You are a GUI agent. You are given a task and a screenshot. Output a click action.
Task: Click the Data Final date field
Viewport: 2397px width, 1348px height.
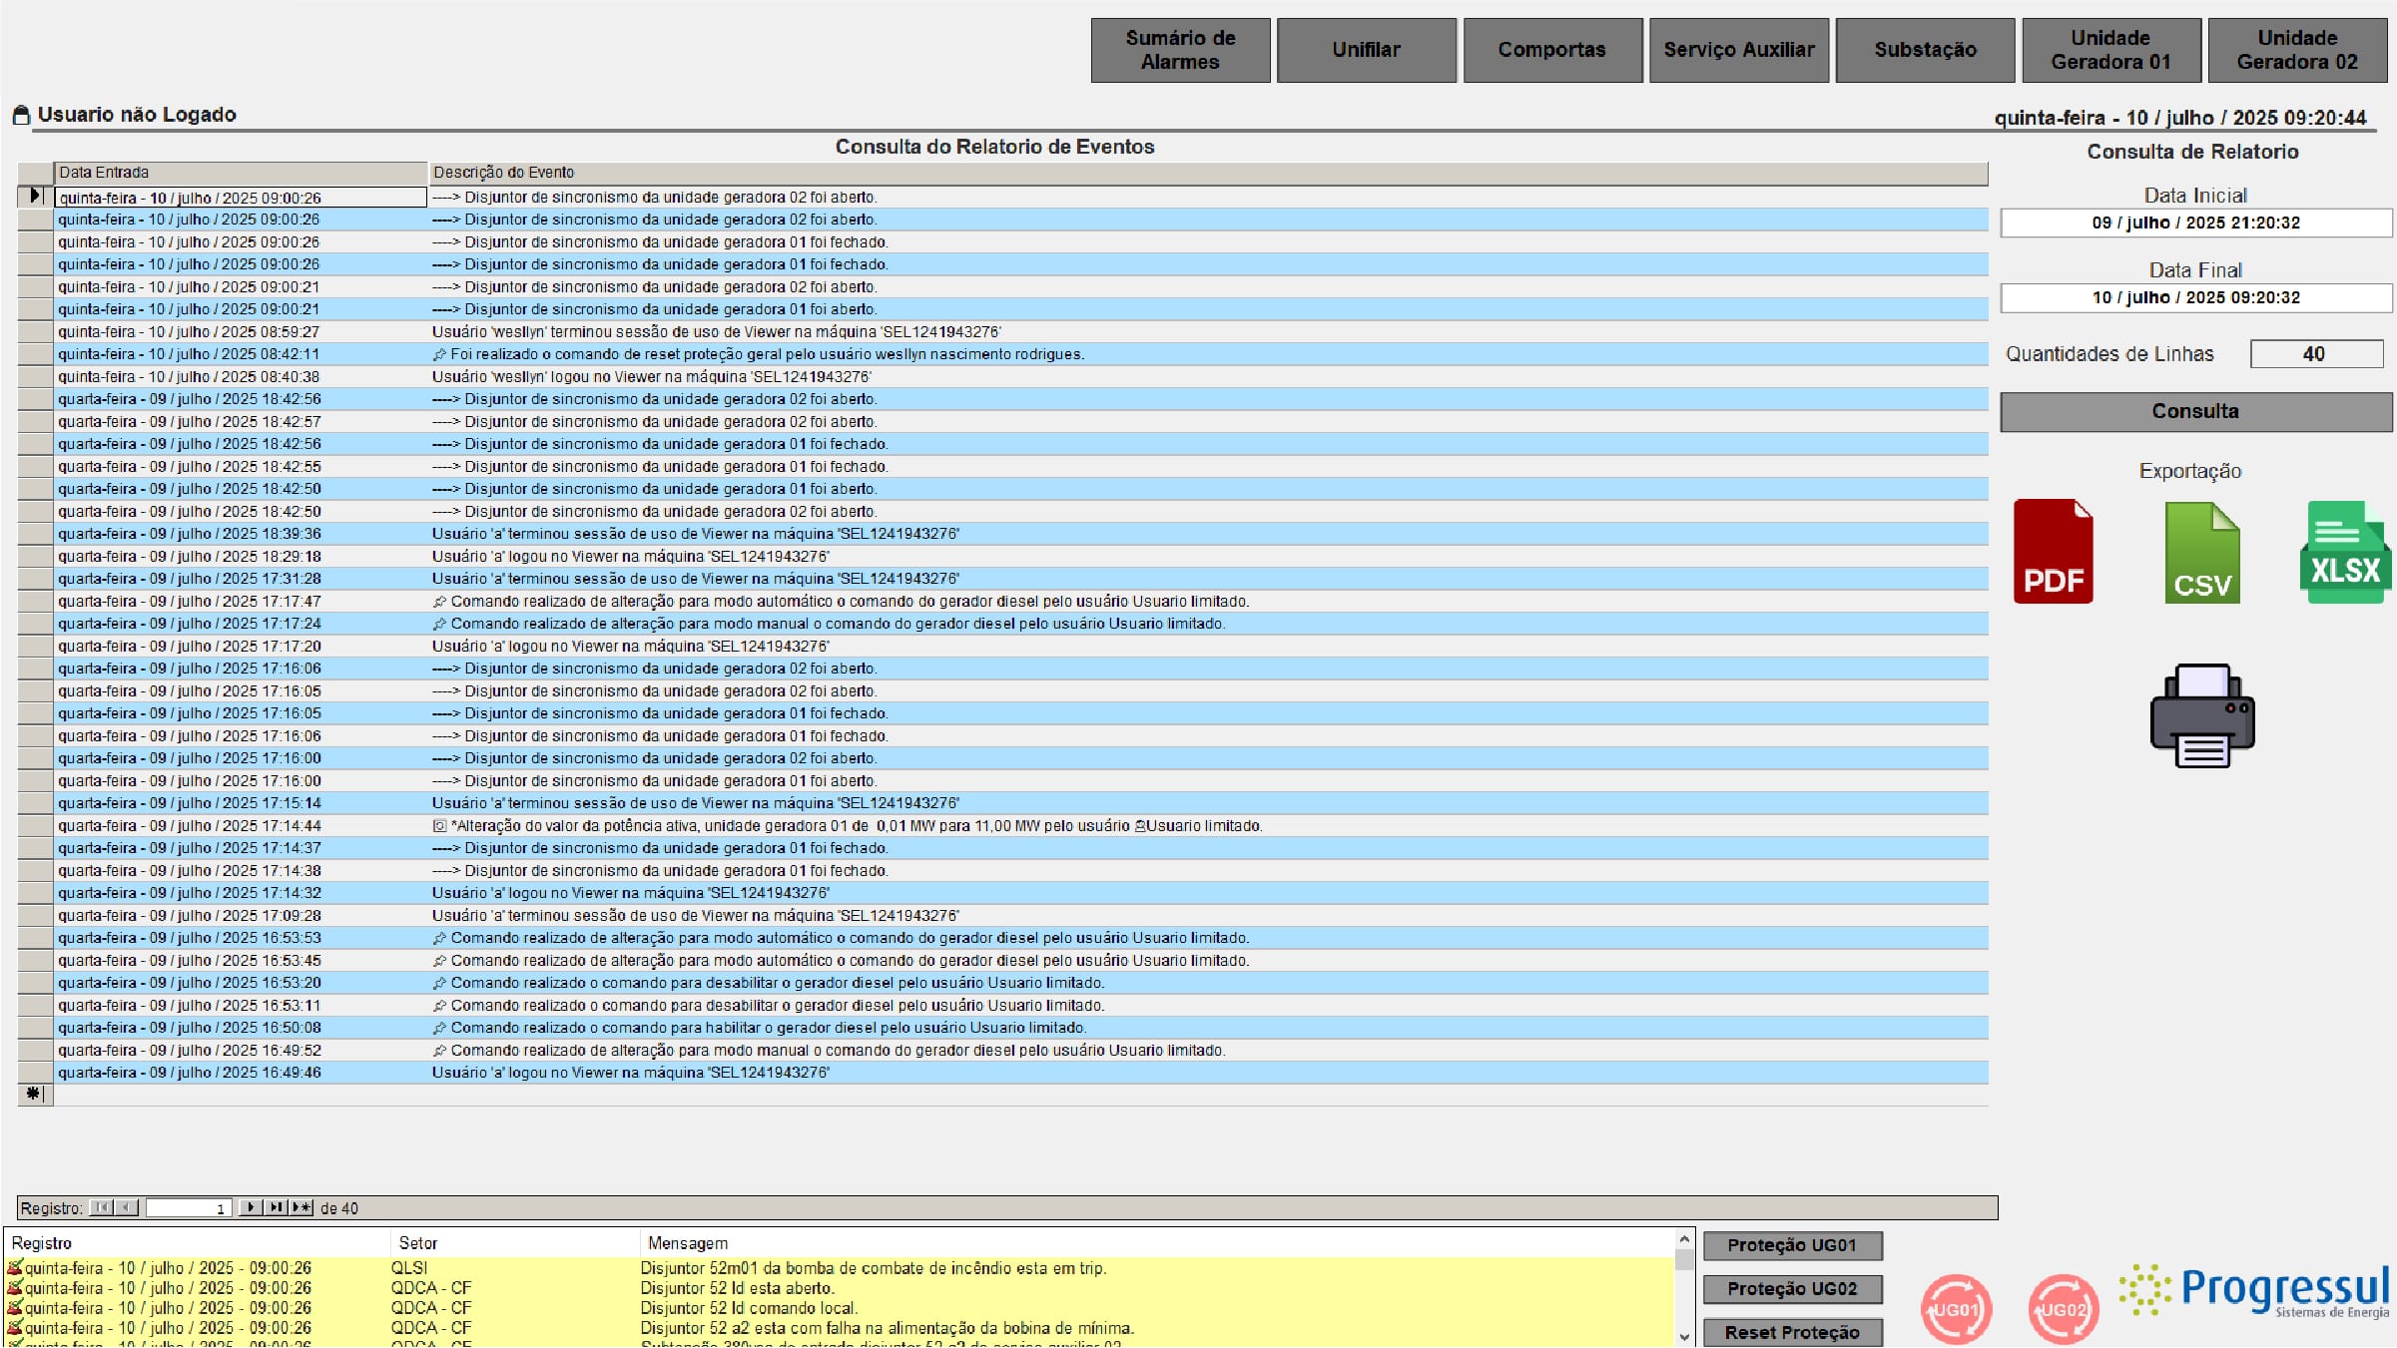coord(2195,297)
